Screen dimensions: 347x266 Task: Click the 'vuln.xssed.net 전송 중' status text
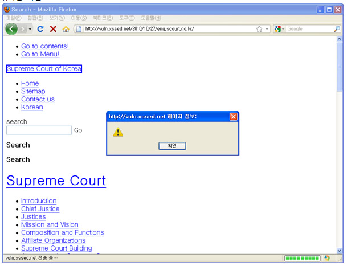click(31, 258)
